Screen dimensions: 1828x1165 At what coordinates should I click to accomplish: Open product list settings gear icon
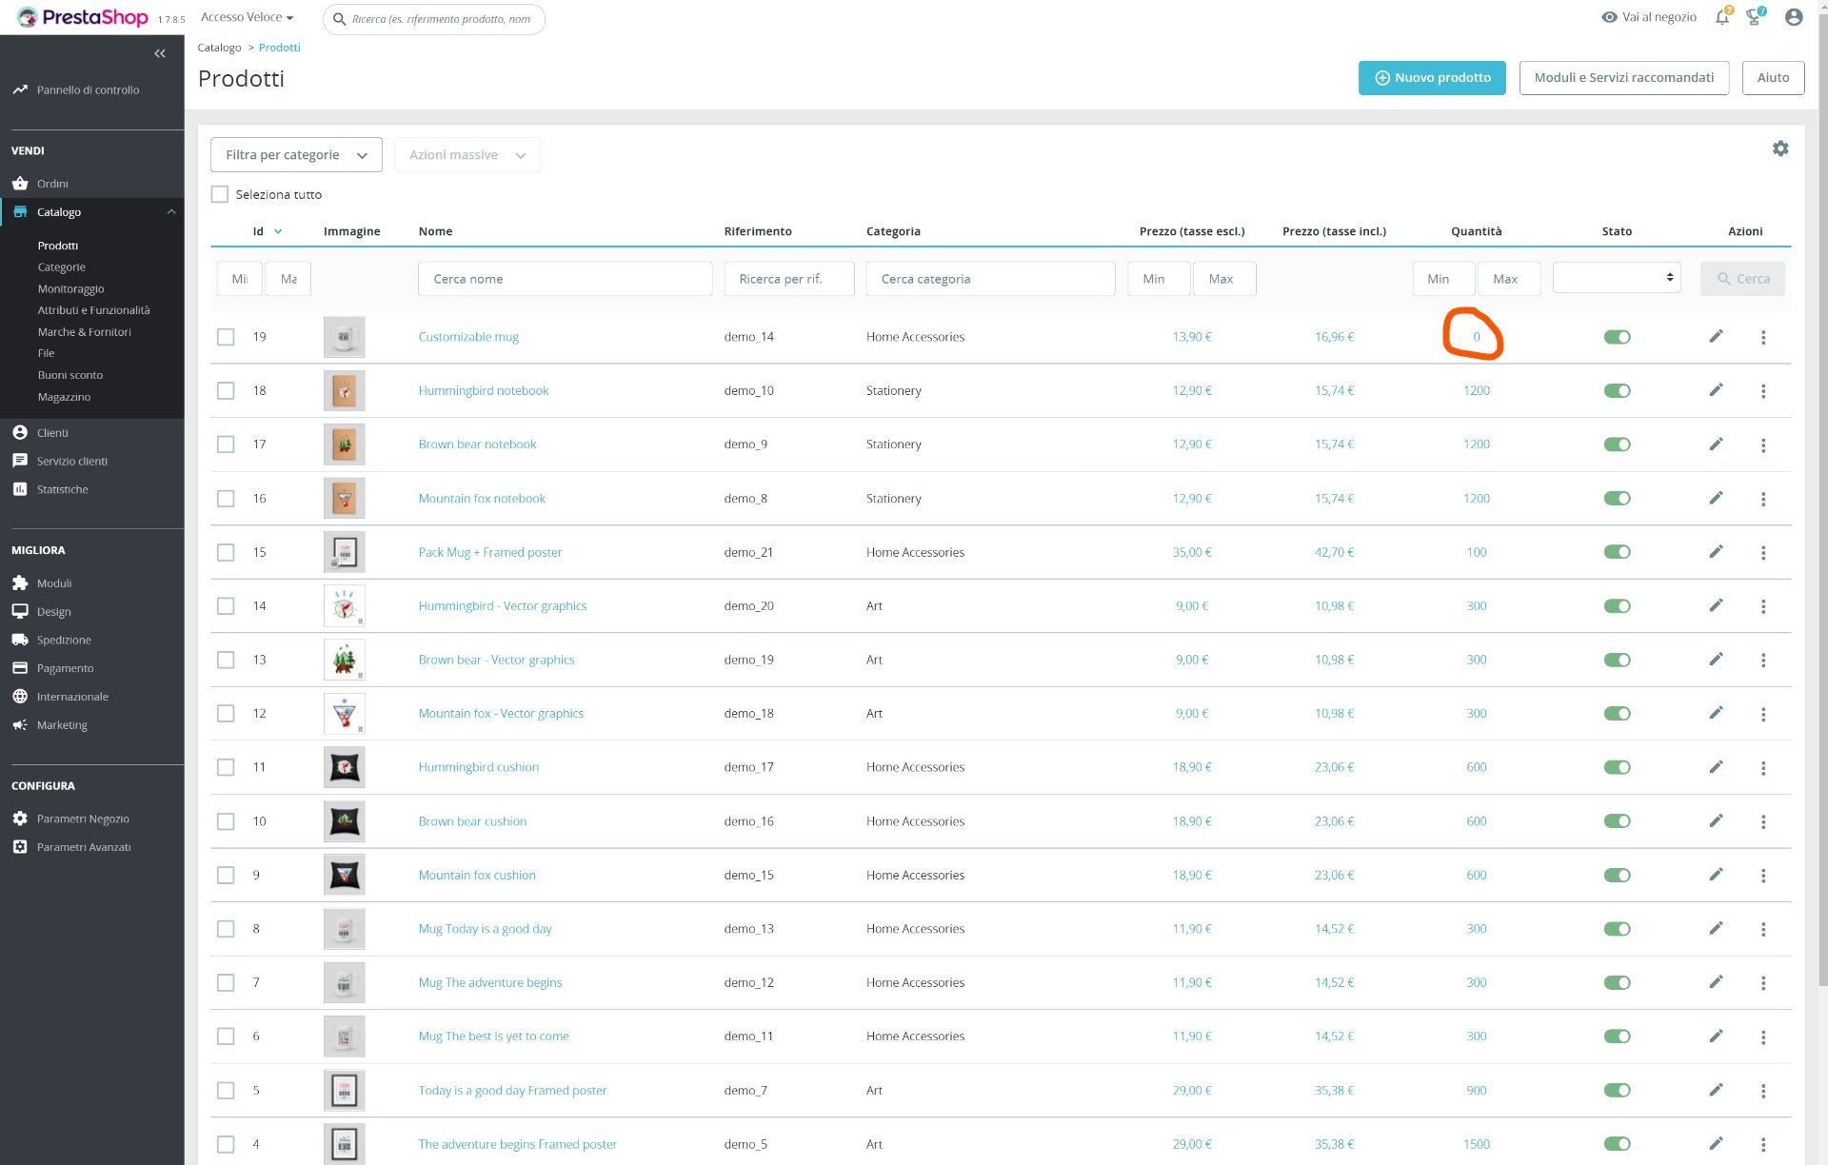pos(1779,148)
